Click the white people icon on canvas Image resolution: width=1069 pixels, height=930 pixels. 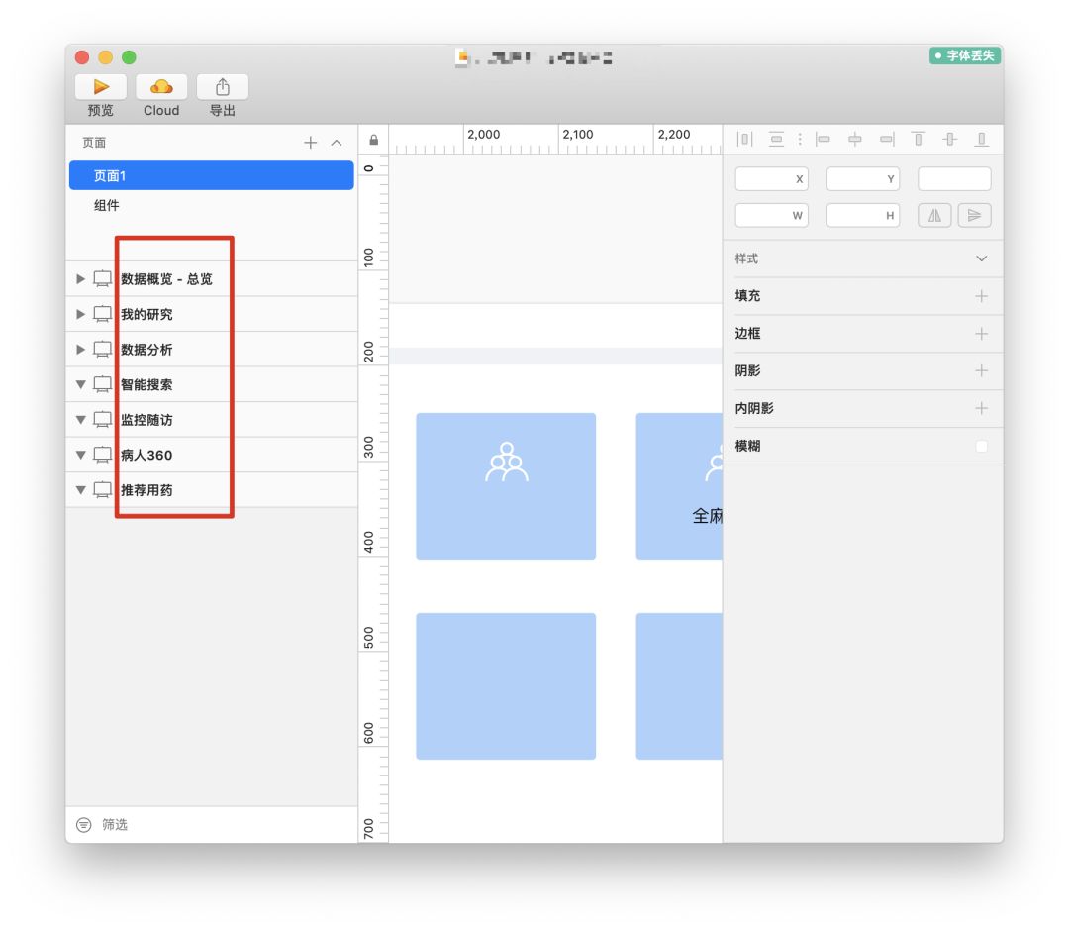pos(507,462)
